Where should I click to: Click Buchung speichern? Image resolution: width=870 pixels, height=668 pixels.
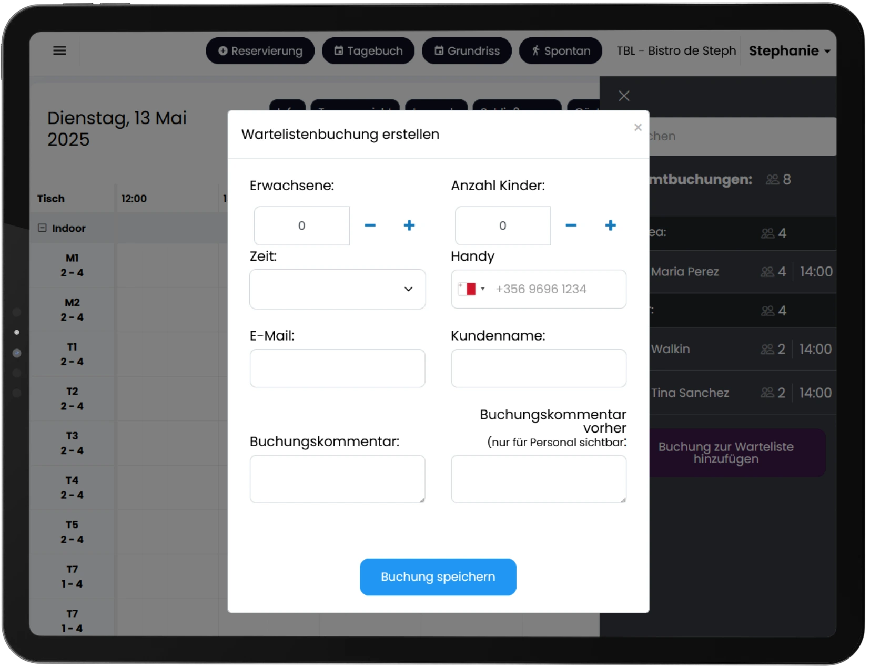coord(438,577)
